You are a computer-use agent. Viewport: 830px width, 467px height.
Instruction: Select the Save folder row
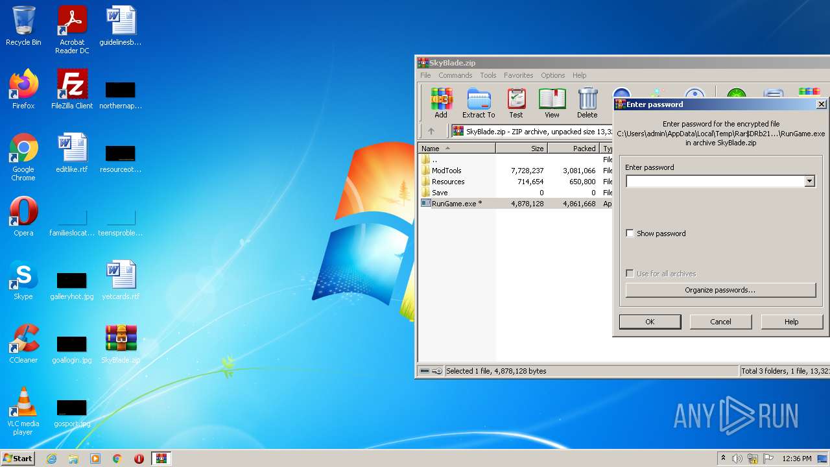pos(516,193)
